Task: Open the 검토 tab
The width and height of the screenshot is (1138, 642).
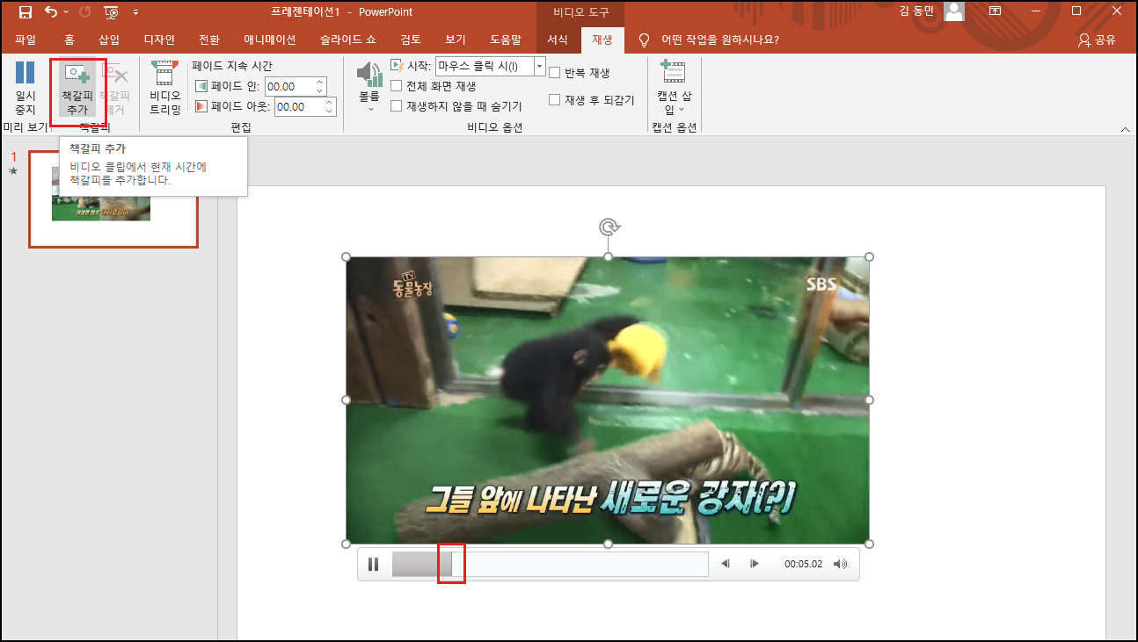Action: coord(411,40)
